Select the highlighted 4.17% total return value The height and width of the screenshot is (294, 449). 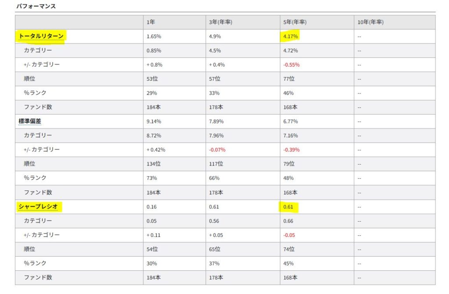(290, 36)
